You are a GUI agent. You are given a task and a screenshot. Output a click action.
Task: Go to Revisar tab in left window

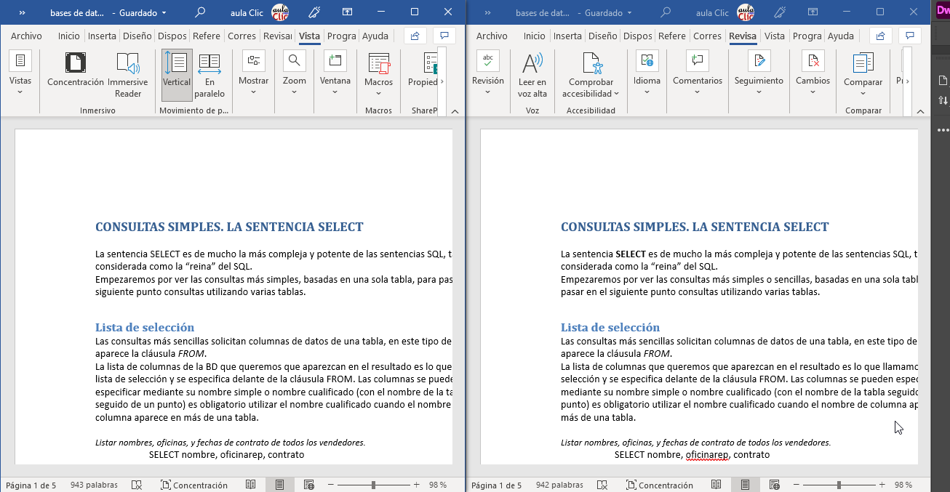pyautogui.click(x=278, y=36)
